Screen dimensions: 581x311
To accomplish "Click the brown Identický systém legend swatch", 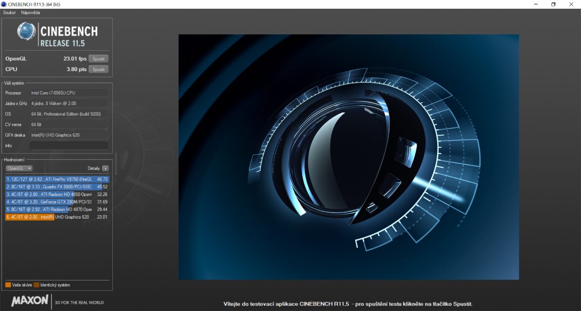I will (36, 285).
